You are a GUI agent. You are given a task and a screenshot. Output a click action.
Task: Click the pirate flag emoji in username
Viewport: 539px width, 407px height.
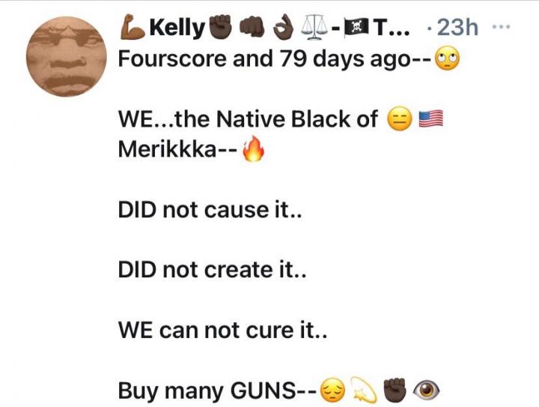click(356, 28)
